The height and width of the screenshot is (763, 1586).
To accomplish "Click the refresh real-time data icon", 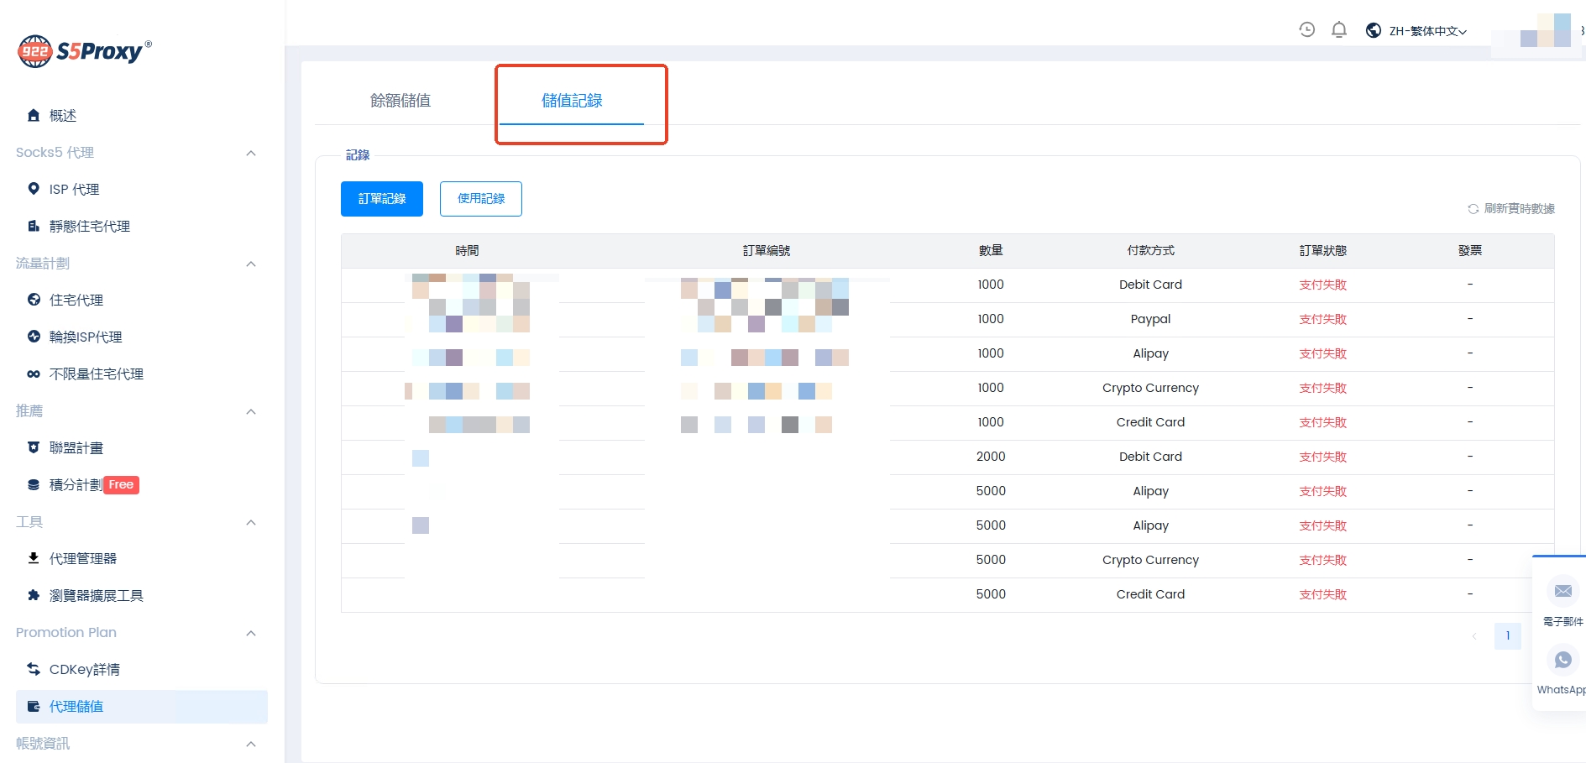I will tap(1473, 209).
